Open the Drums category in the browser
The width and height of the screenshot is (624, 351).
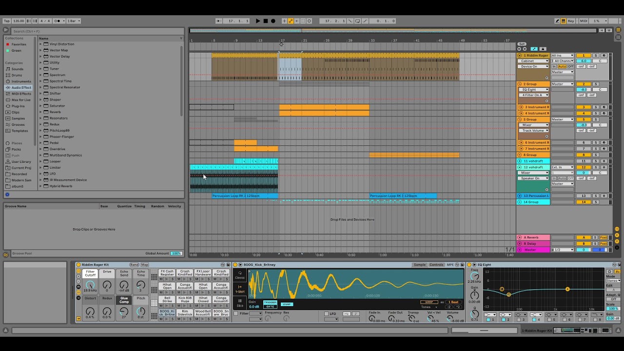click(17, 75)
